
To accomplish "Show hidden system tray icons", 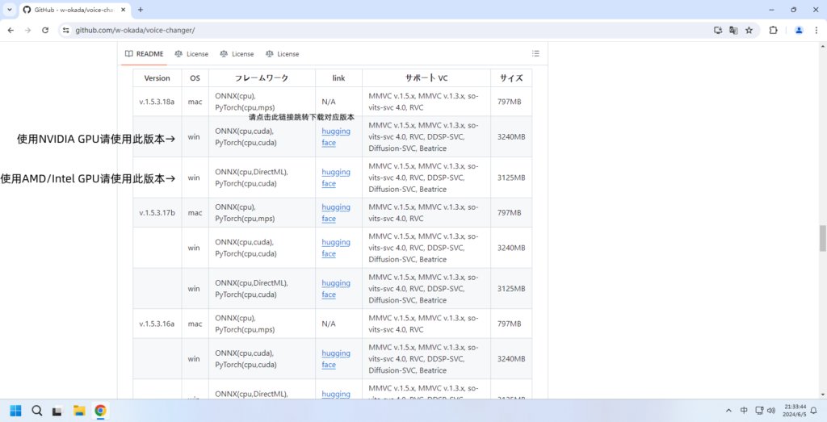I will (729, 411).
